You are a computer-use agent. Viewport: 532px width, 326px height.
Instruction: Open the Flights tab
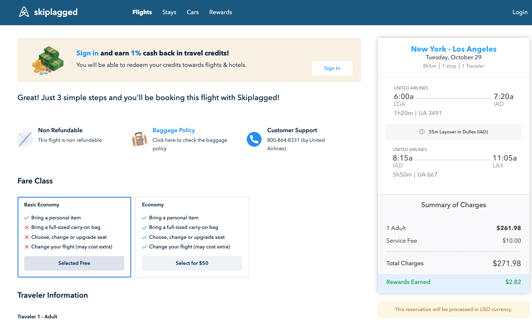pyautogui.click(x=142, y=12)
